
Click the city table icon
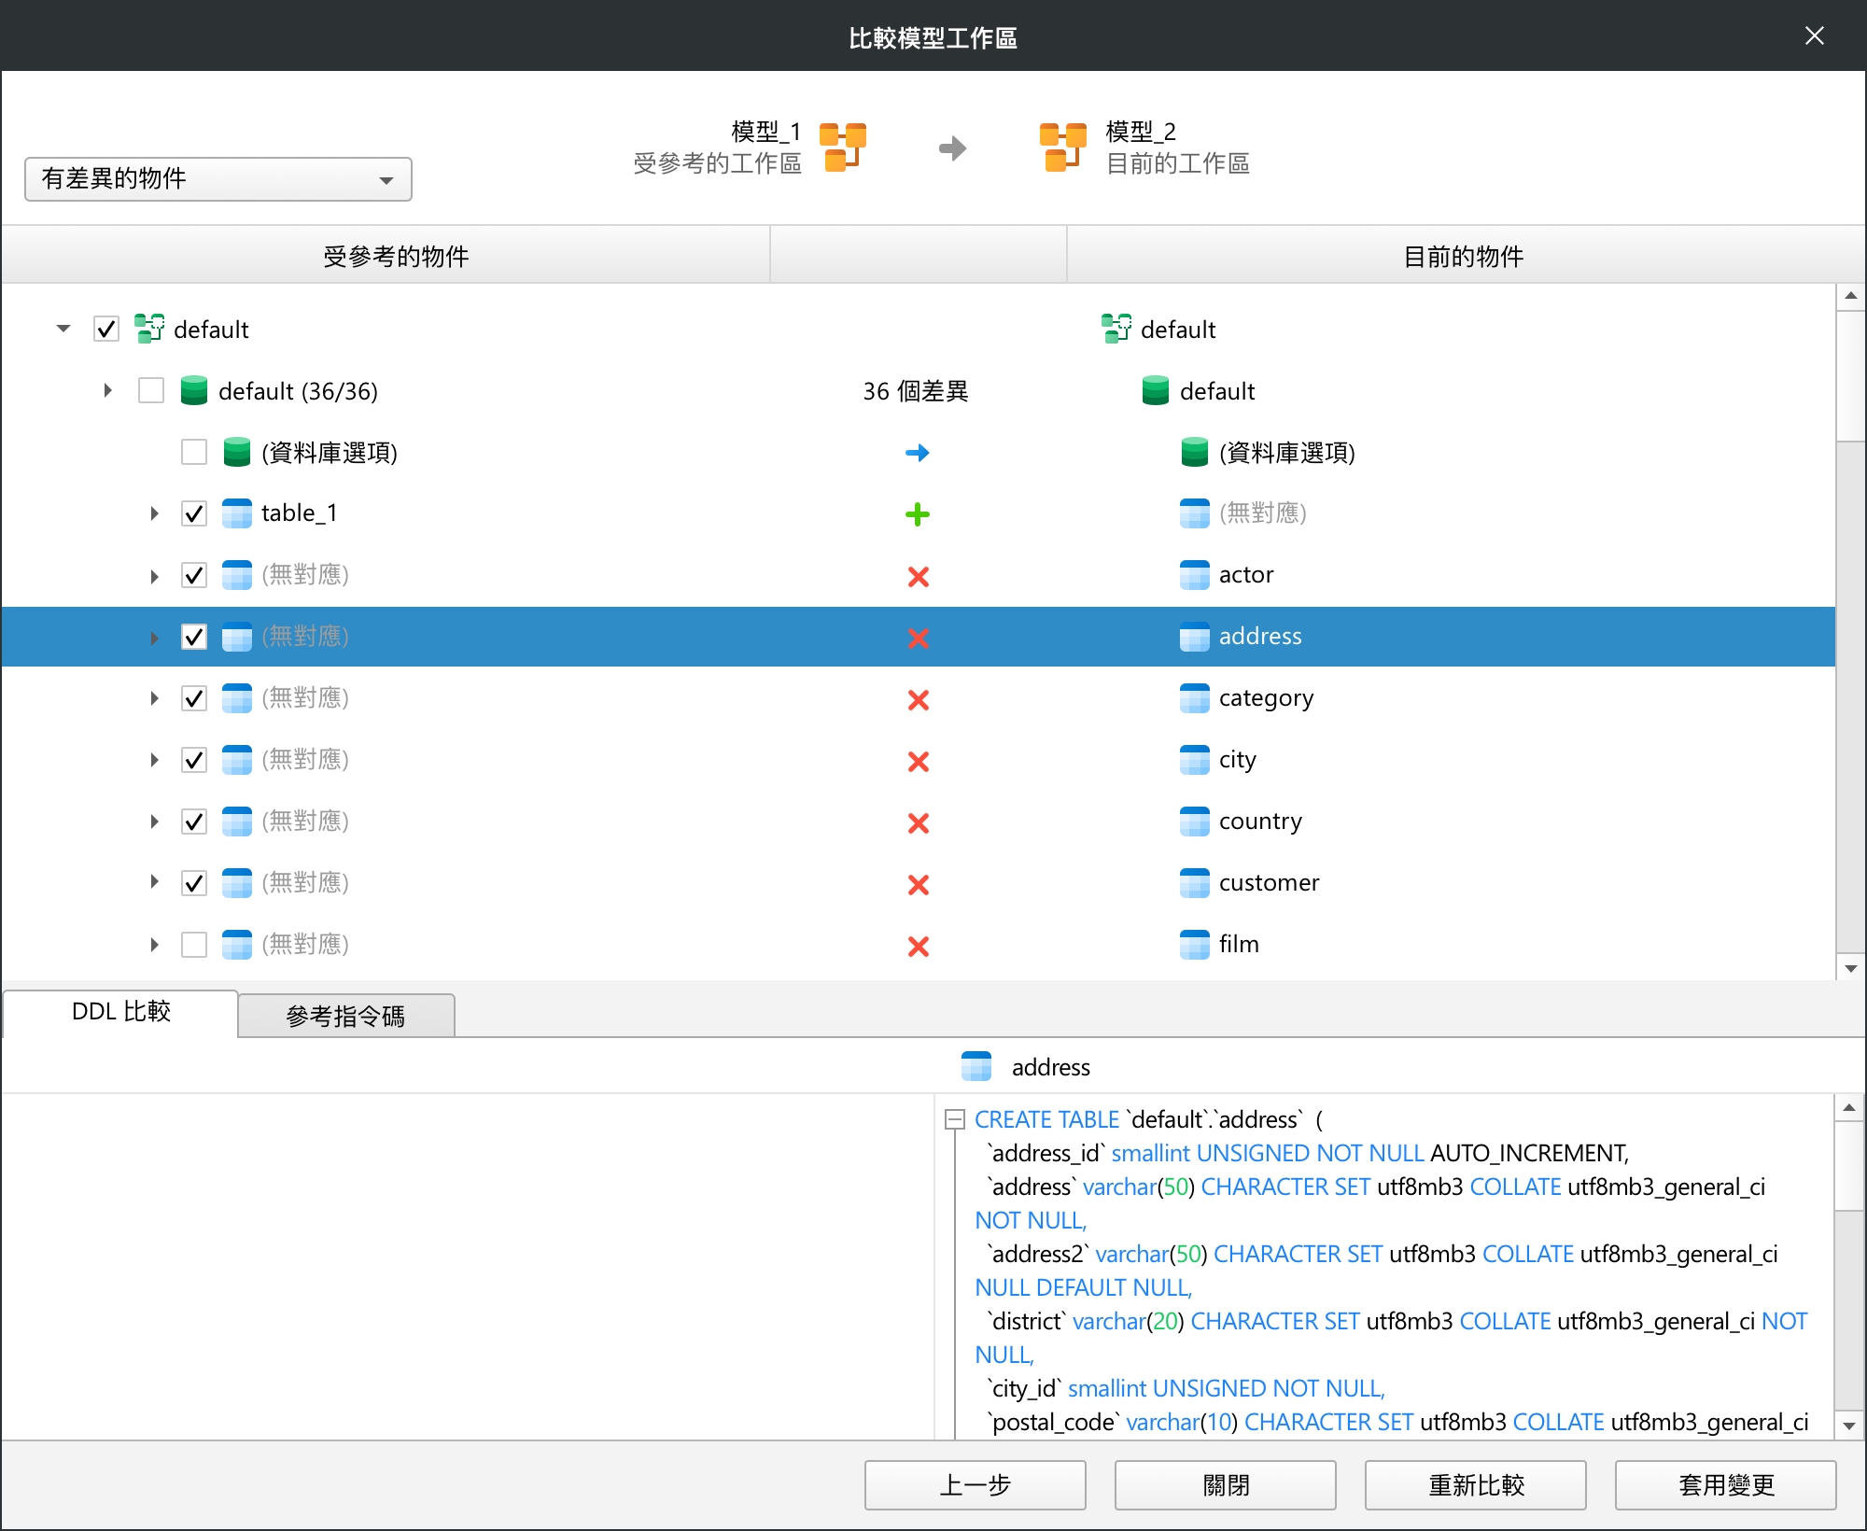(1195, 760)
